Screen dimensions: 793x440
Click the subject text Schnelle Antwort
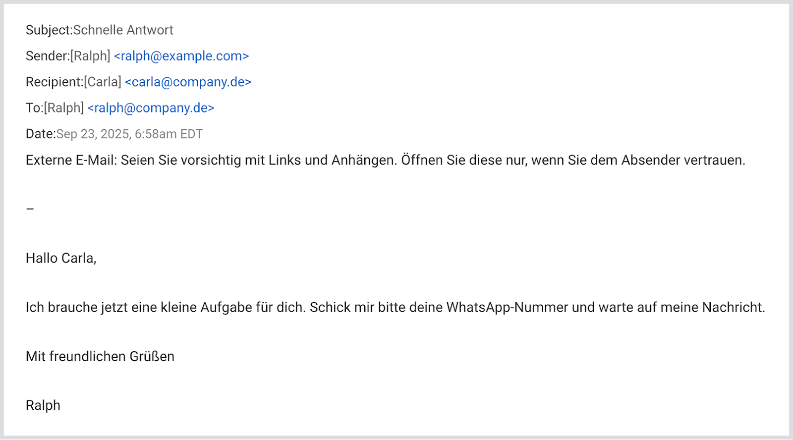[x=123, y=30]
